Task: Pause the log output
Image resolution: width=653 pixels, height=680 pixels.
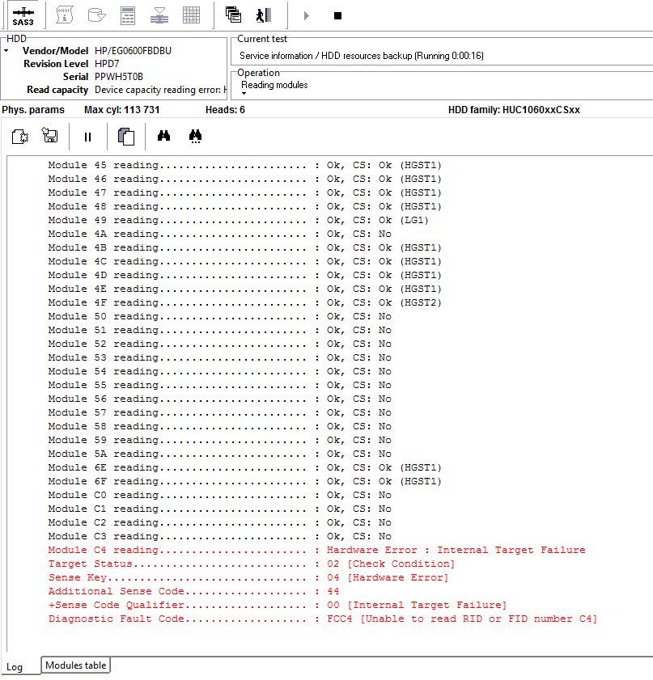Action: (87, 137)
